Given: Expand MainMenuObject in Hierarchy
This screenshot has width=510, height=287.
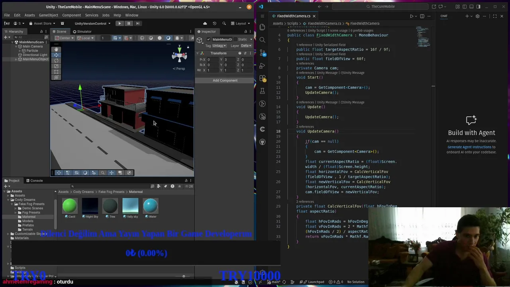Looking at the screenshot, I should tap(16, 59).
